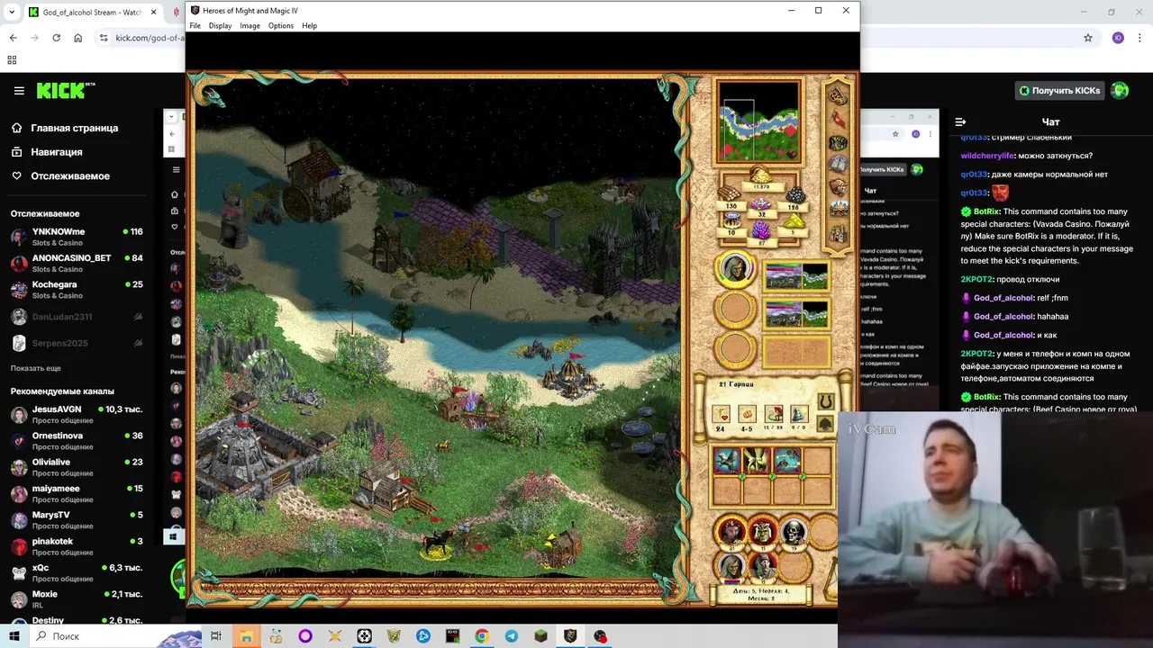Click the wood resource showing 130
1153x648 pixels.
(731, 197)
